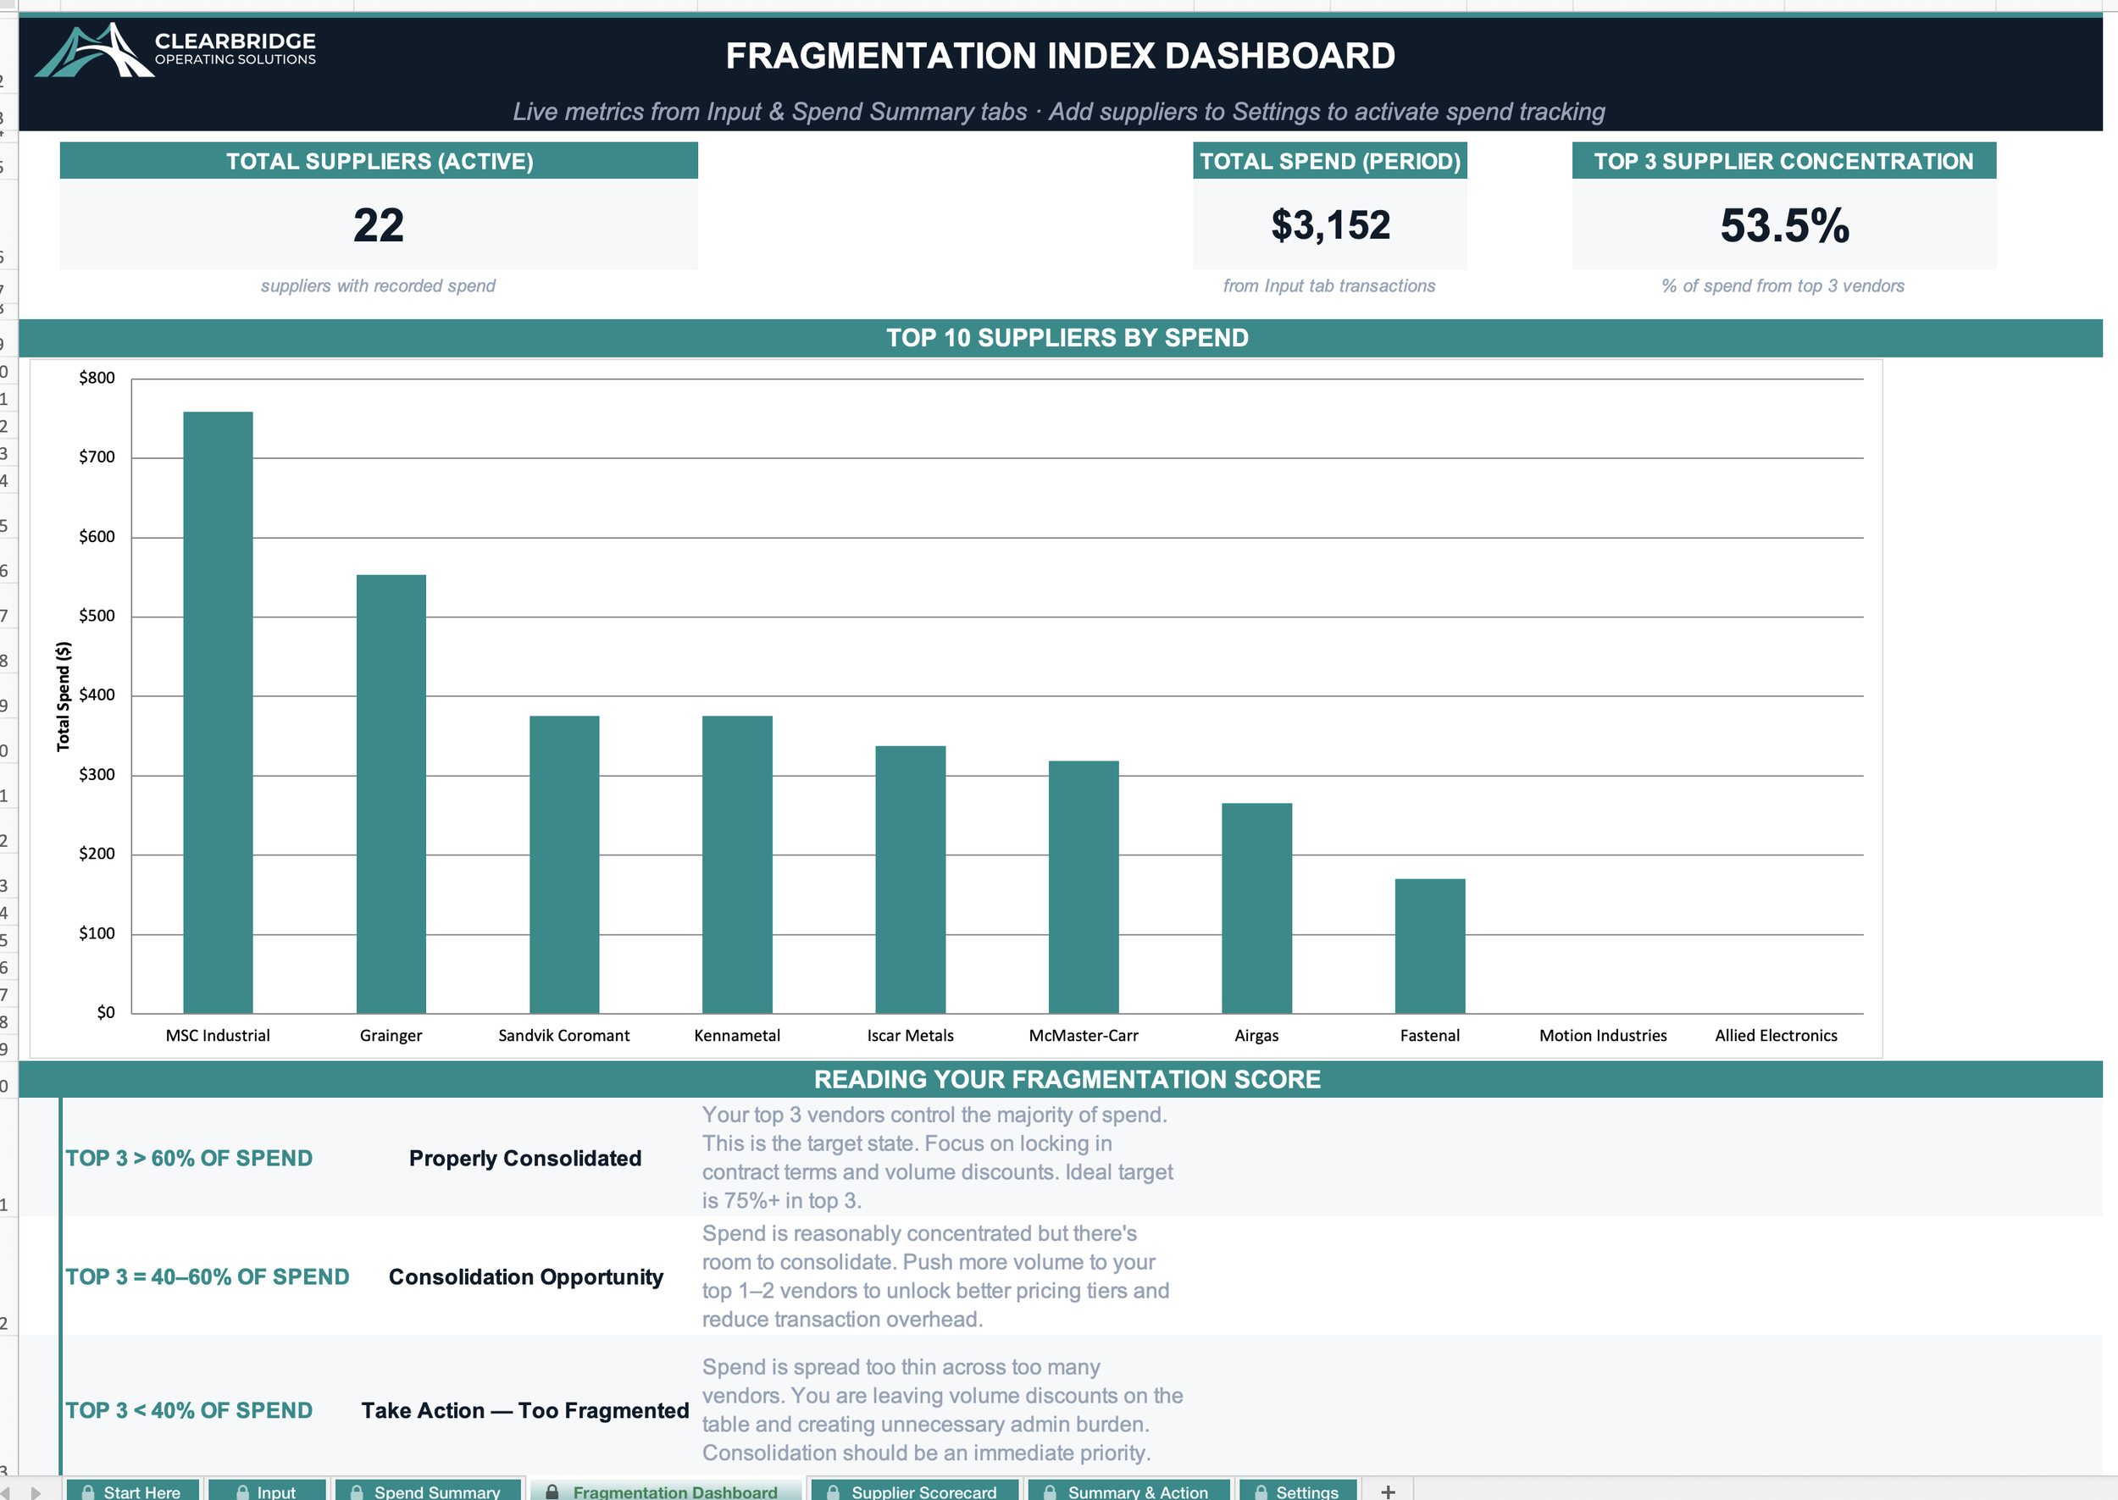Viewport: 2118px width, 1500px height.
Task: Click the lock icon on the Start Here tab
Action: [90, 1490]
